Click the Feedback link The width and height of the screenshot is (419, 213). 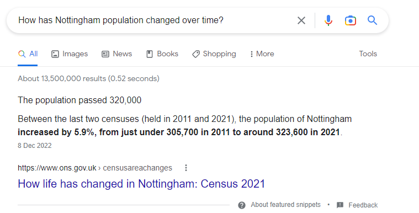(x=363, y=205)
